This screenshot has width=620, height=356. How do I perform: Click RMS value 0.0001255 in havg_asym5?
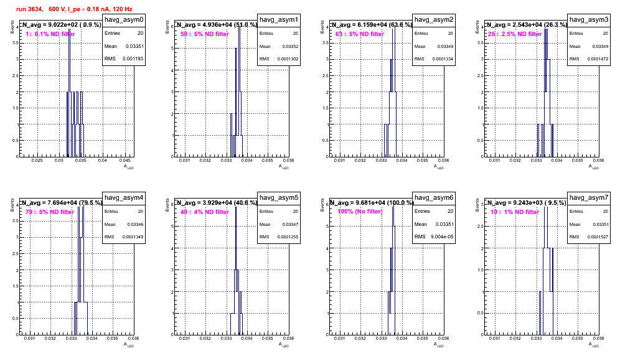click(288, 237)
